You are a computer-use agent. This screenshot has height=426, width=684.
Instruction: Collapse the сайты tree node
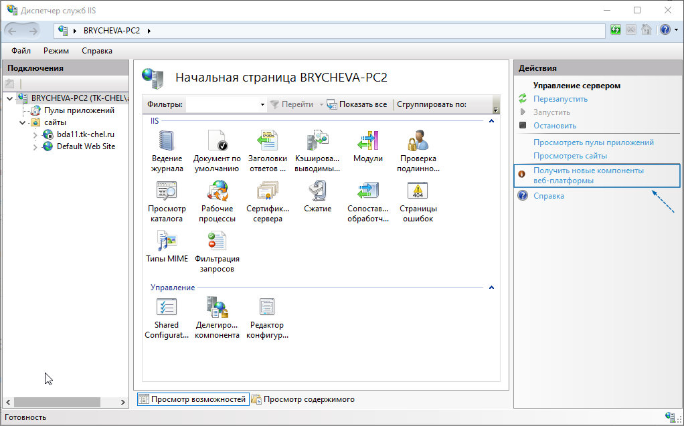(22, 123)
